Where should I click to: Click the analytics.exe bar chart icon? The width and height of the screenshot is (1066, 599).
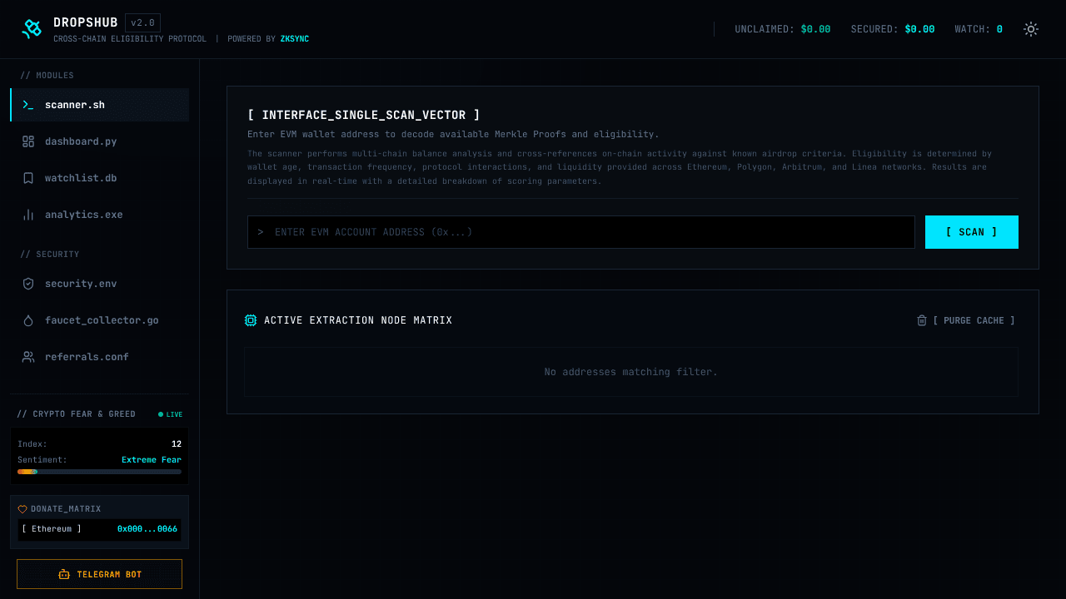click(28, 215)
